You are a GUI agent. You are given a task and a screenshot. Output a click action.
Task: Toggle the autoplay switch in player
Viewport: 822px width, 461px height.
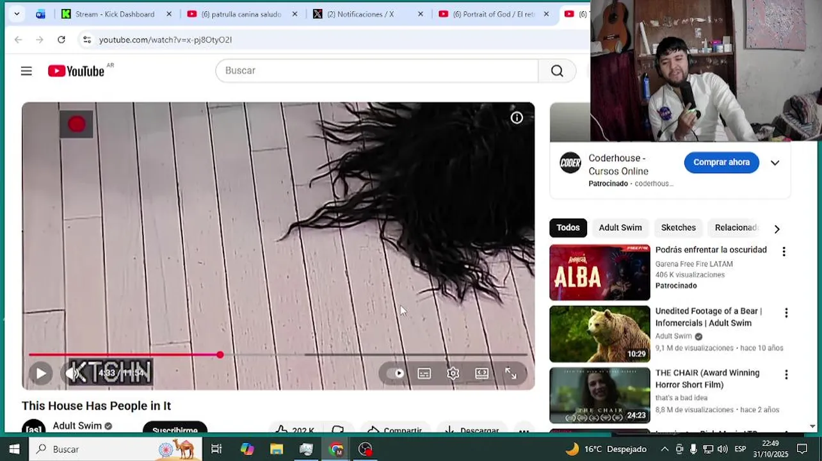click(x=396, y=373)
